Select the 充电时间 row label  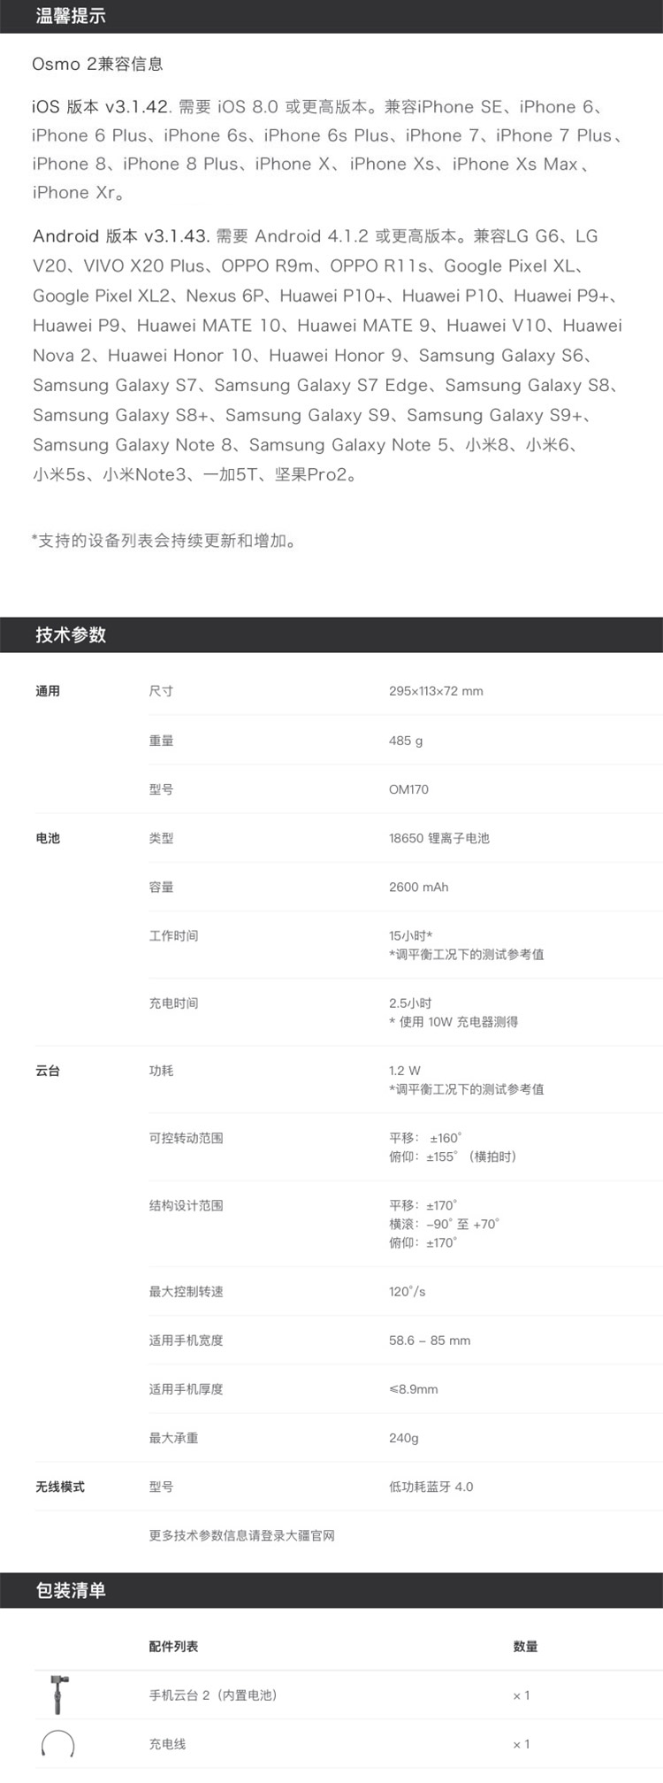[x=173, y=1003]
